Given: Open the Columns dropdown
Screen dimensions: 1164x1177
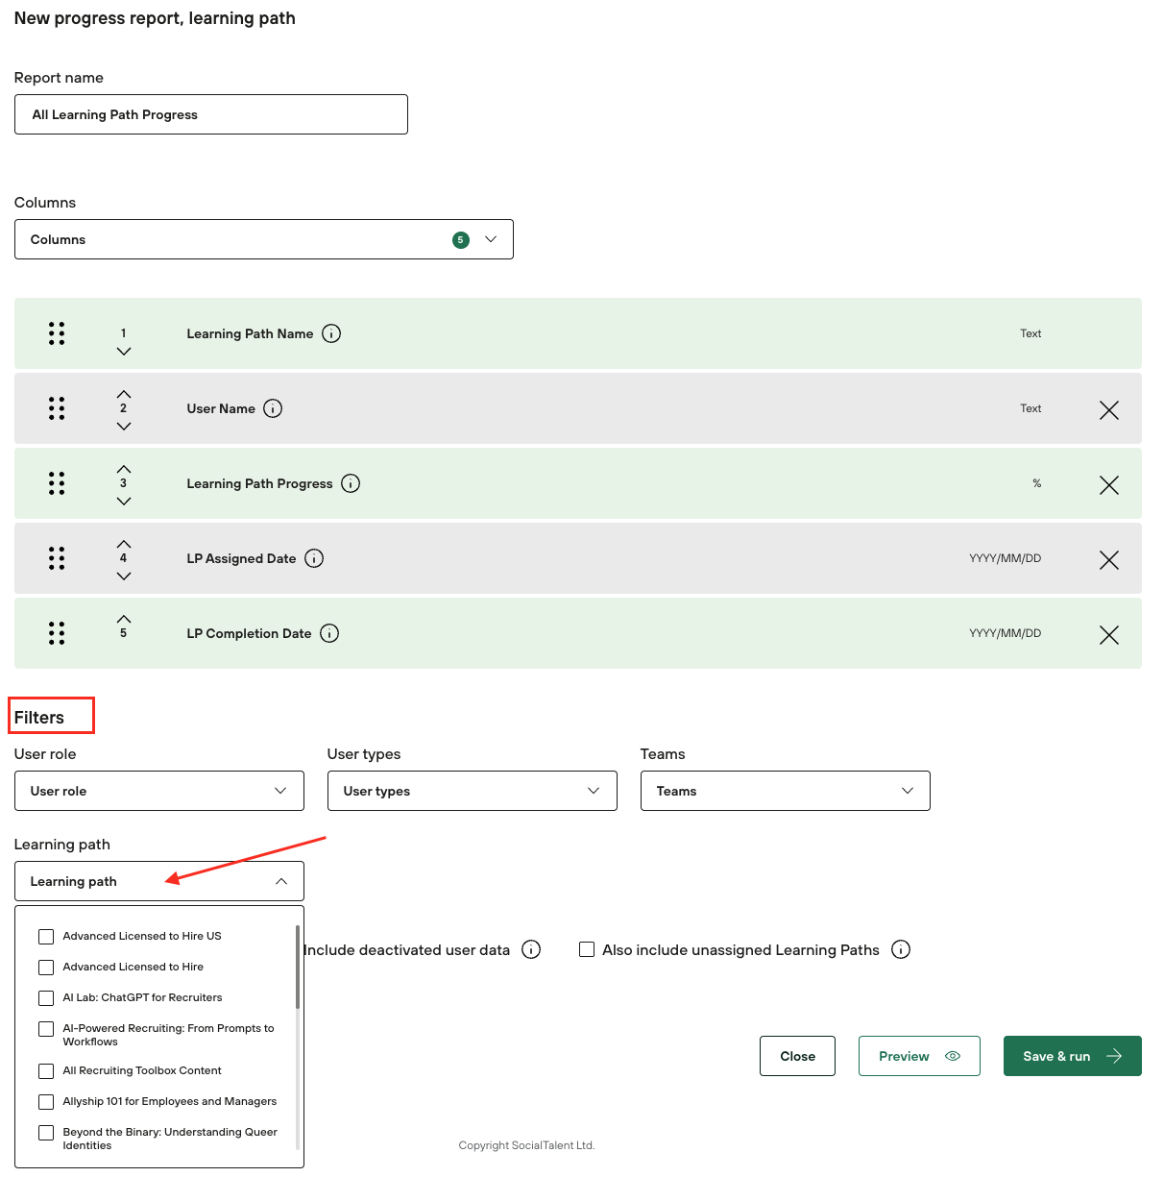Looking at the screenshot, I should 263,239.
